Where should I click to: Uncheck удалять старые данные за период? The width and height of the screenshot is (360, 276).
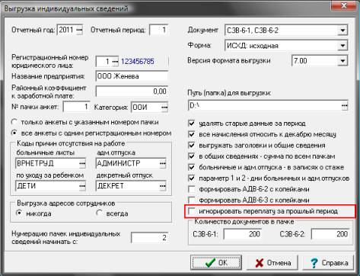coord(192,124)
